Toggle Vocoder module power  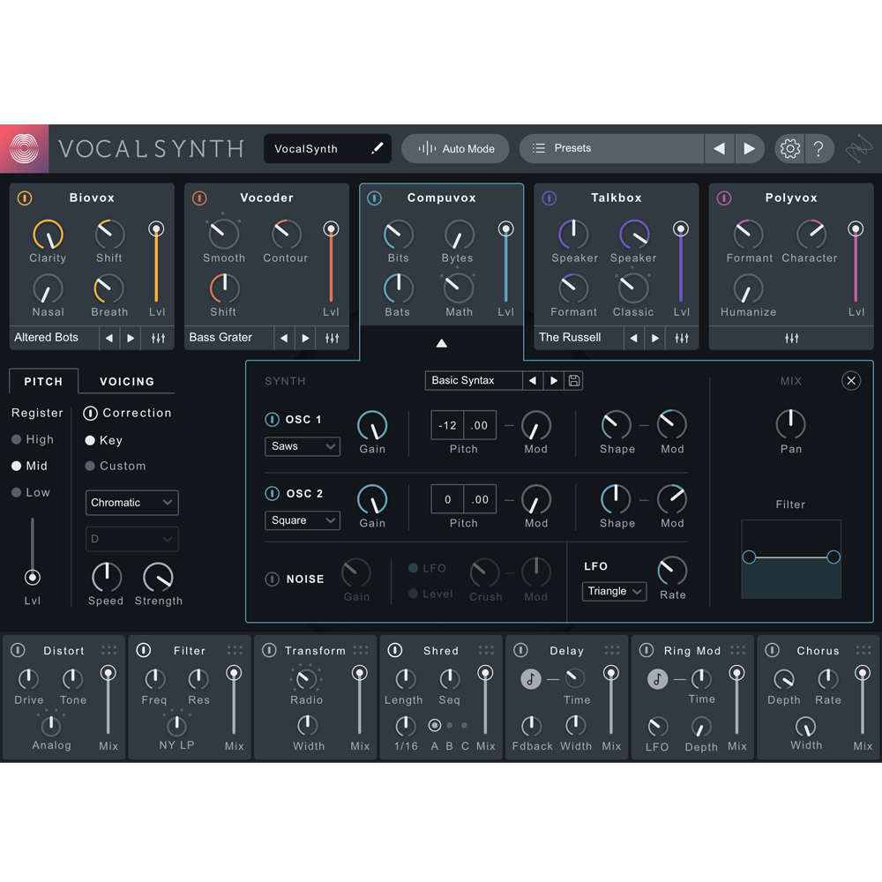[199, 198]
